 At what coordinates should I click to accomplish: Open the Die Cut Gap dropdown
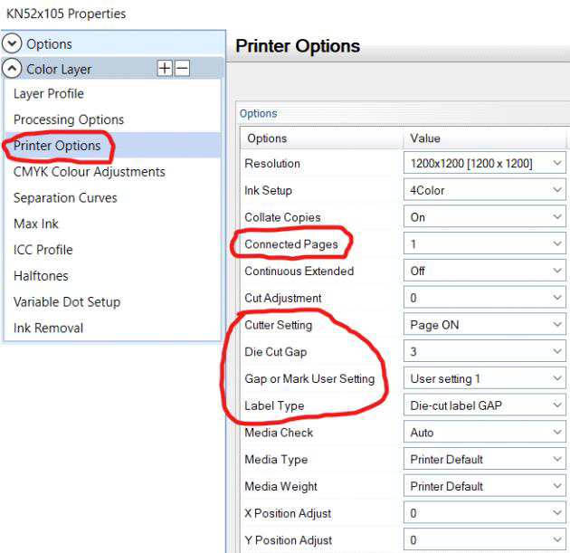tap(485, 351)
